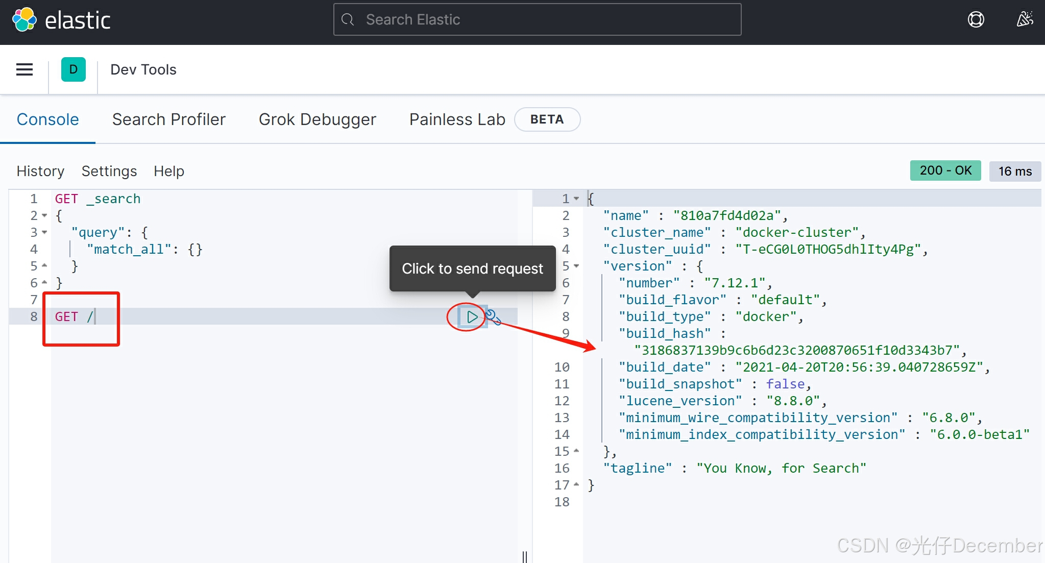Open the wrench request options icon
1045x563 pixels.
[x=493, y=317]
